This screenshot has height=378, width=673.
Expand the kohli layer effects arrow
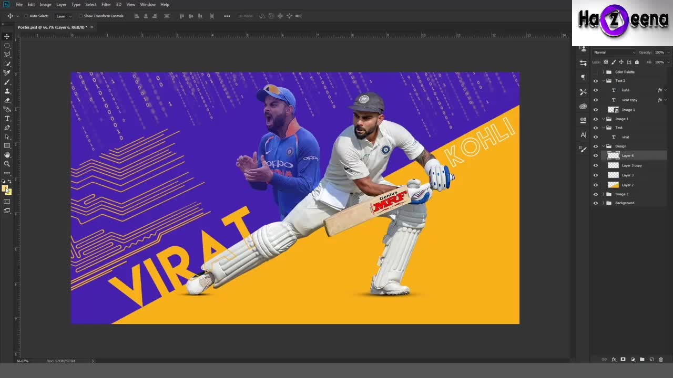666,90
